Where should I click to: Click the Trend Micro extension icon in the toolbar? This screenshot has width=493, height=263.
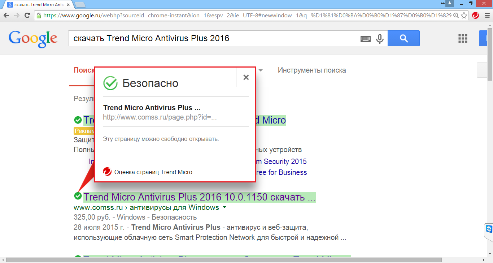tap(475, 16)
